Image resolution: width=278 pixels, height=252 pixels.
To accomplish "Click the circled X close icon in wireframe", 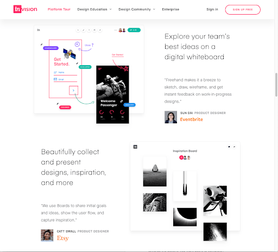I will [77, 44].
